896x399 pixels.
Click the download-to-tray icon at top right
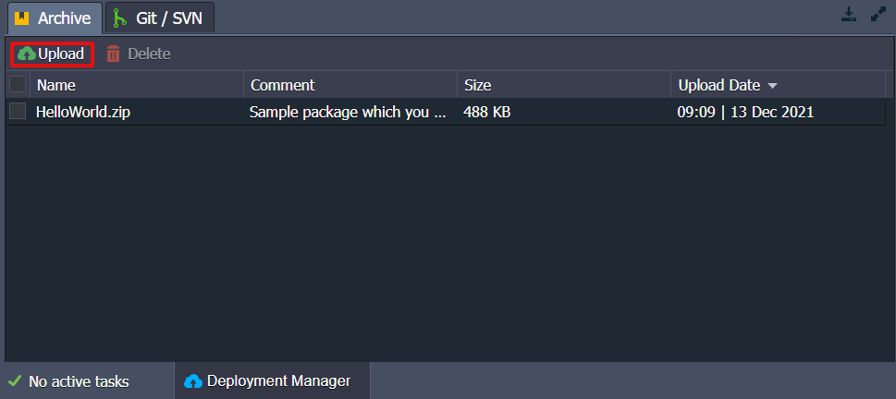[x=849, y=15]
